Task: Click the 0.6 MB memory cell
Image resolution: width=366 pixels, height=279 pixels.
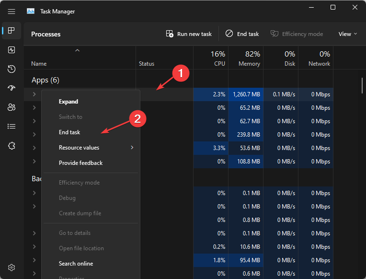Action: pyautogui.click(x=246, y=274)
